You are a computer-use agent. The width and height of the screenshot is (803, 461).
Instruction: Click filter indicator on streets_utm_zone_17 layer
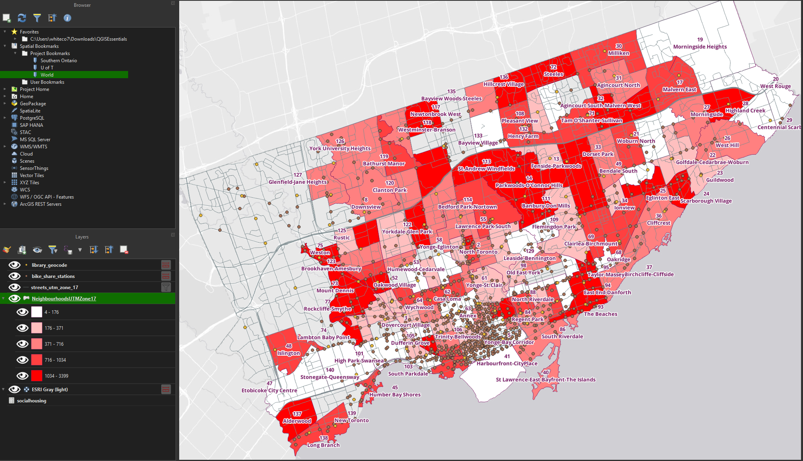pyautogui.click(x=166, y=287)
